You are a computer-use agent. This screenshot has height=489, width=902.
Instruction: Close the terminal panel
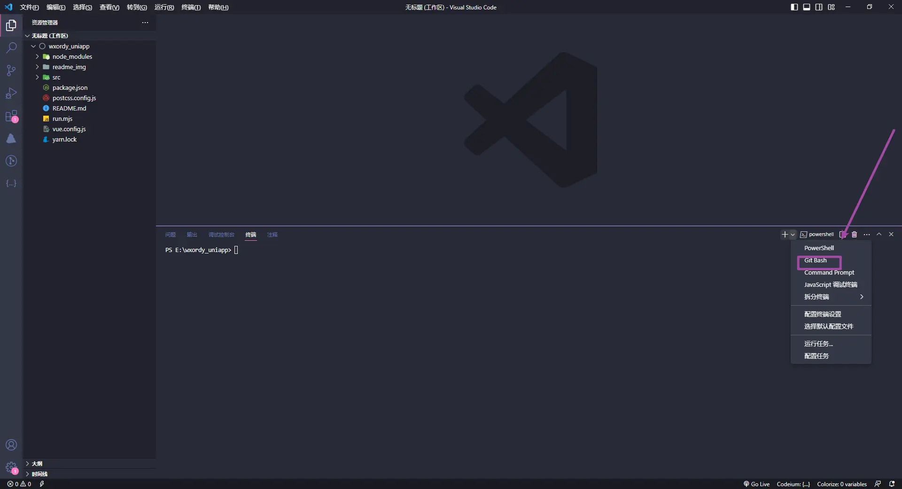891,234
